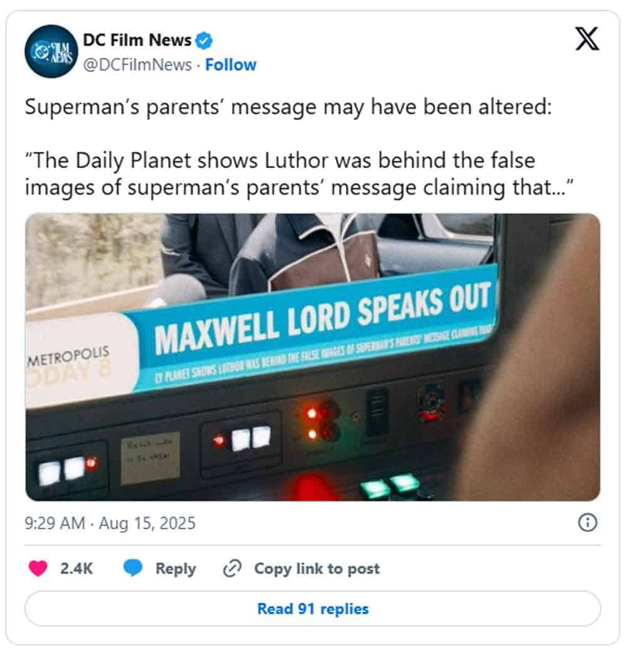Image resolution: width=627 pixels, height=651 pixels.
Task: Click the 'message may have been altered' text
Action: [391, 107]
